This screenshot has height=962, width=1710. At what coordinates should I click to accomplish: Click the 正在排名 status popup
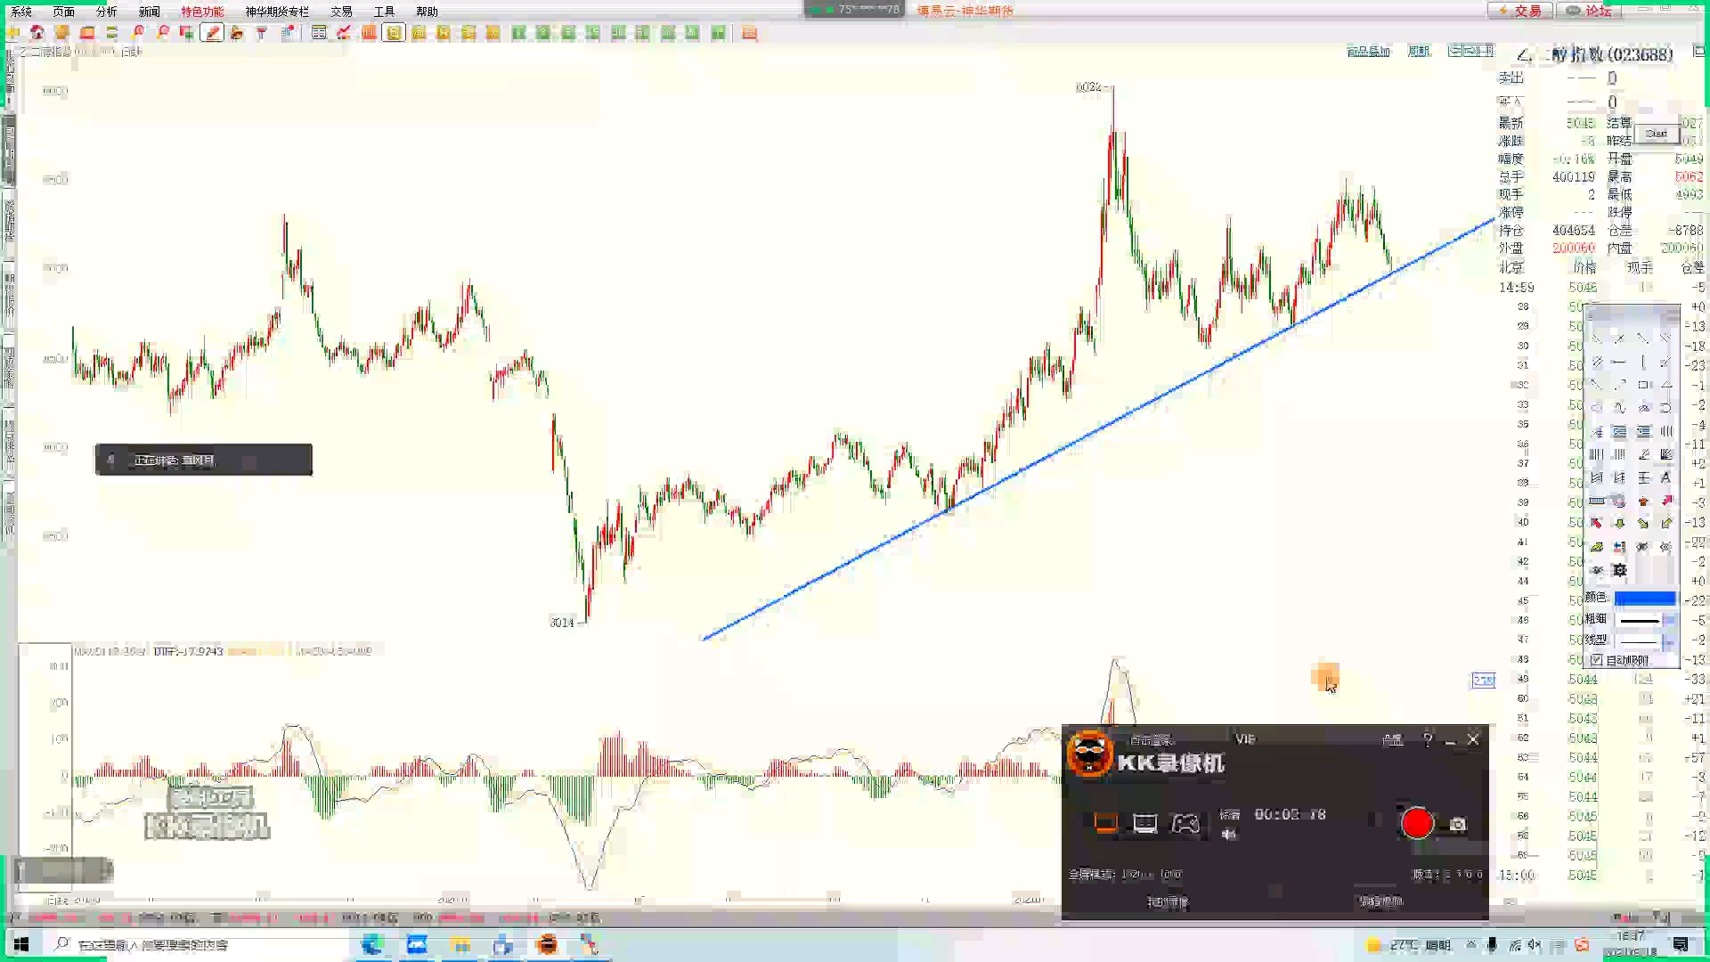coord(204,460)
